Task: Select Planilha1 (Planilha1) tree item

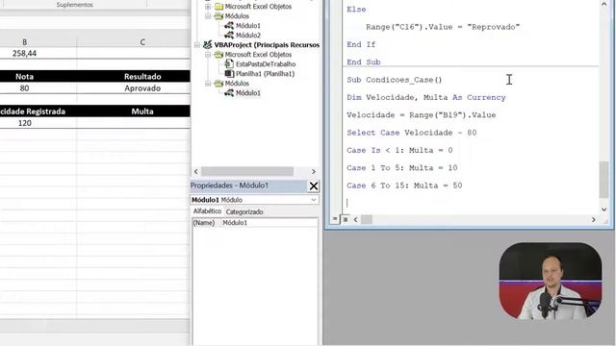Action: 265,74
